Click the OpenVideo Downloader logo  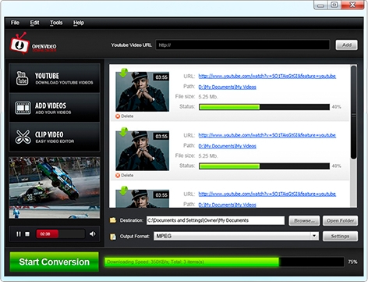coord(33,44)
